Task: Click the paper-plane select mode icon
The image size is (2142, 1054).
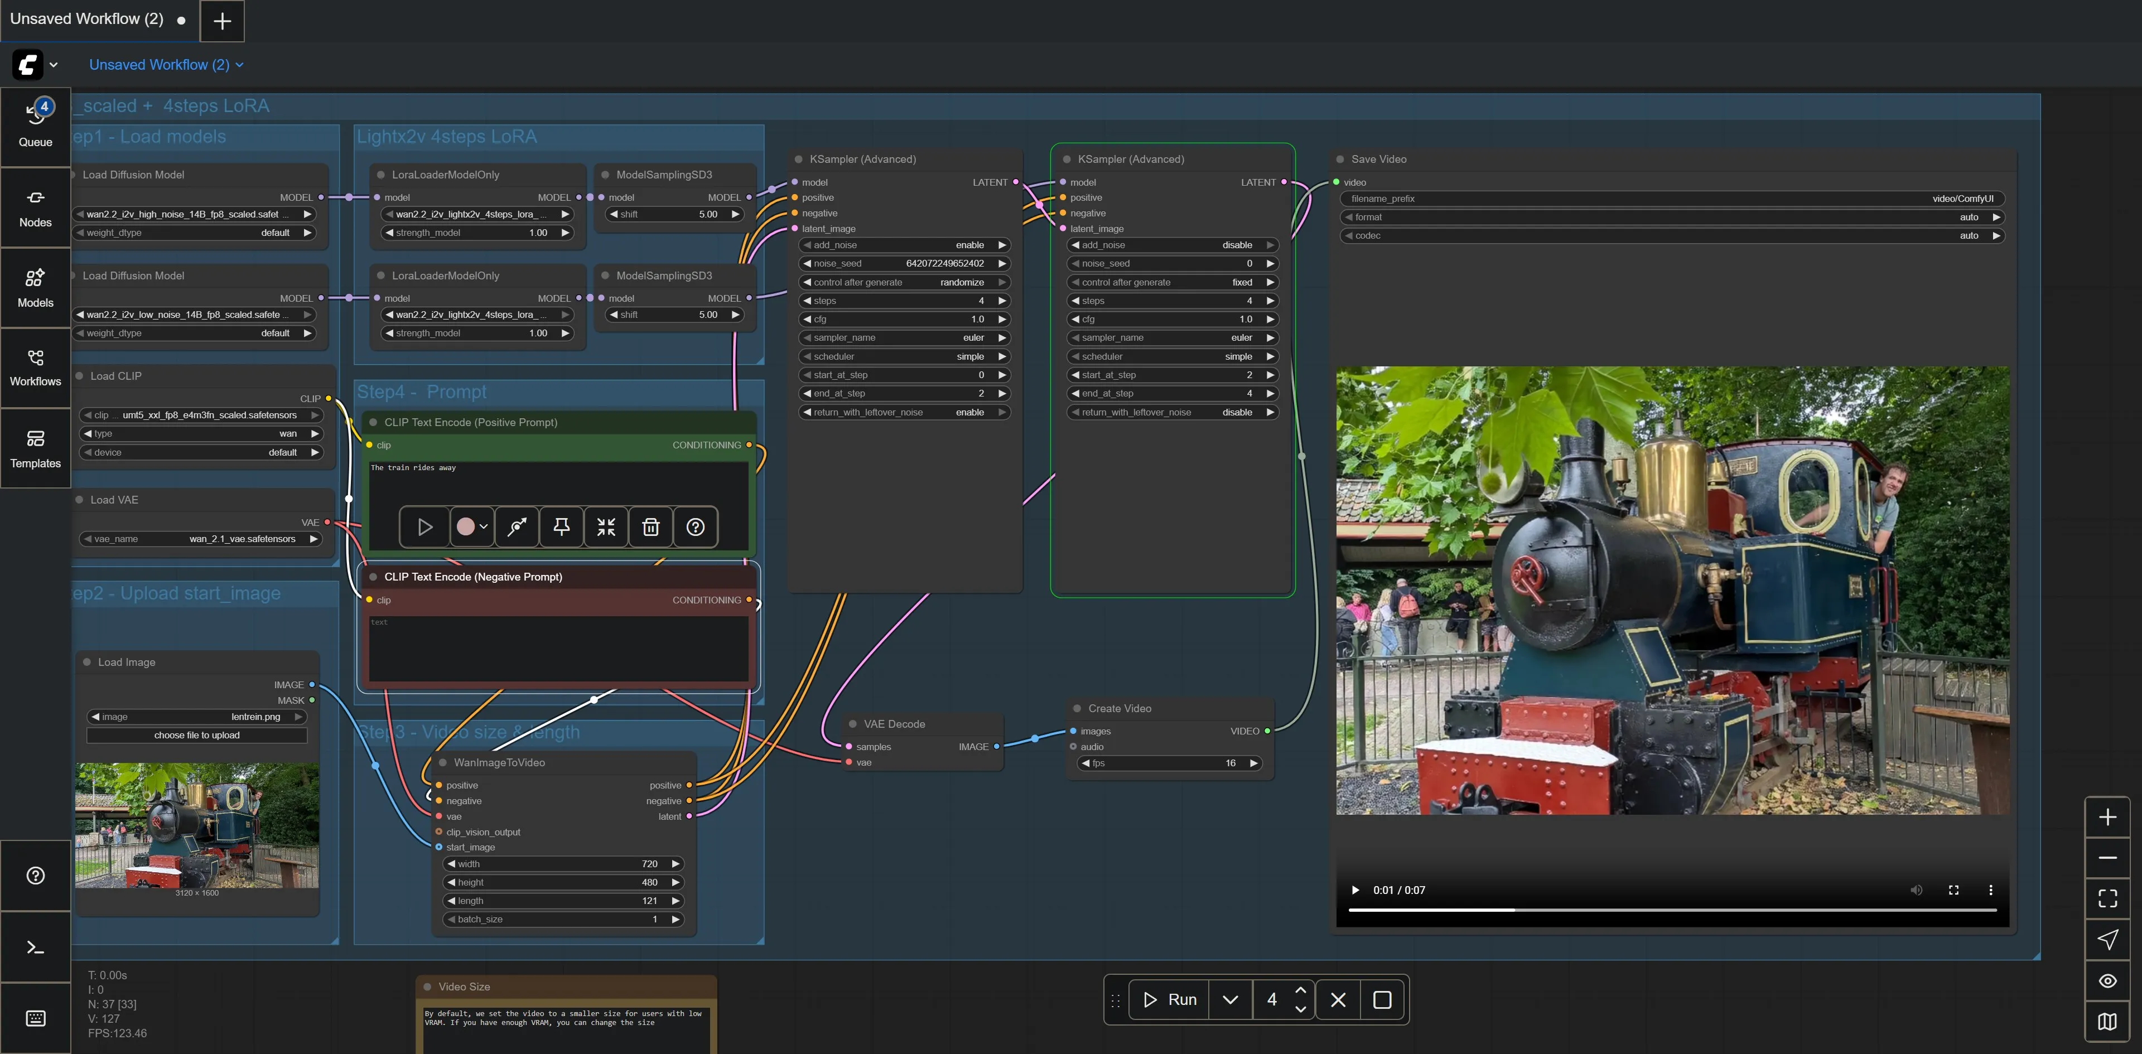Action: 2107,939
